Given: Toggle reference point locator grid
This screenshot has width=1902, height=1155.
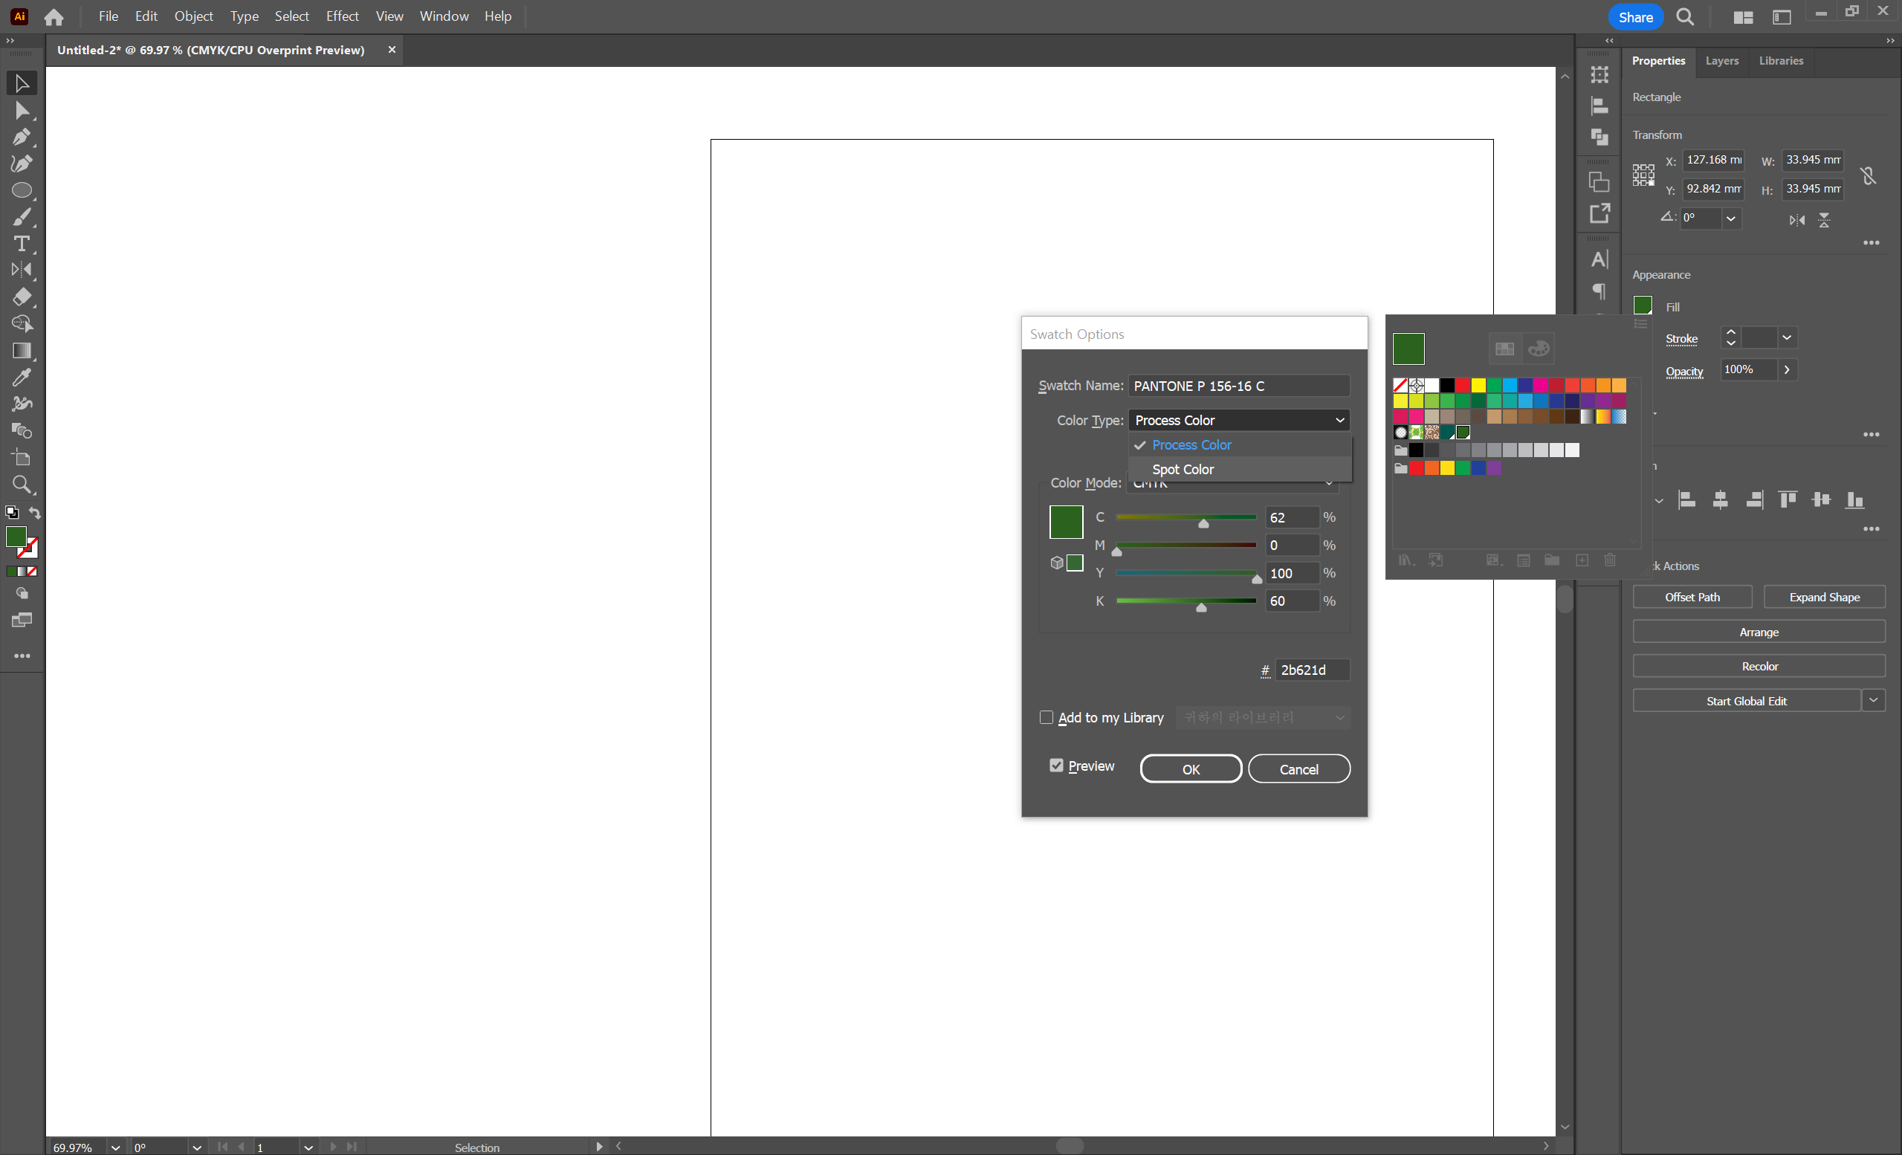Looking at the screenshot, I should click(1643, 175).
